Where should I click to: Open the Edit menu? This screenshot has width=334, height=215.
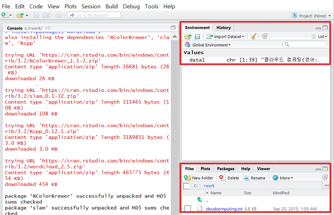pos(20,7)
